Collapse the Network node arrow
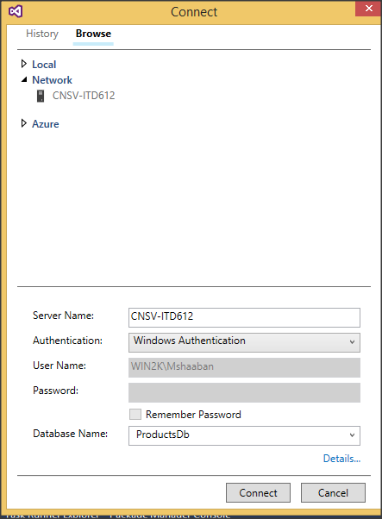Image resolution: width=382 pixels, height=519 pixels. click(x=24, y=79)
